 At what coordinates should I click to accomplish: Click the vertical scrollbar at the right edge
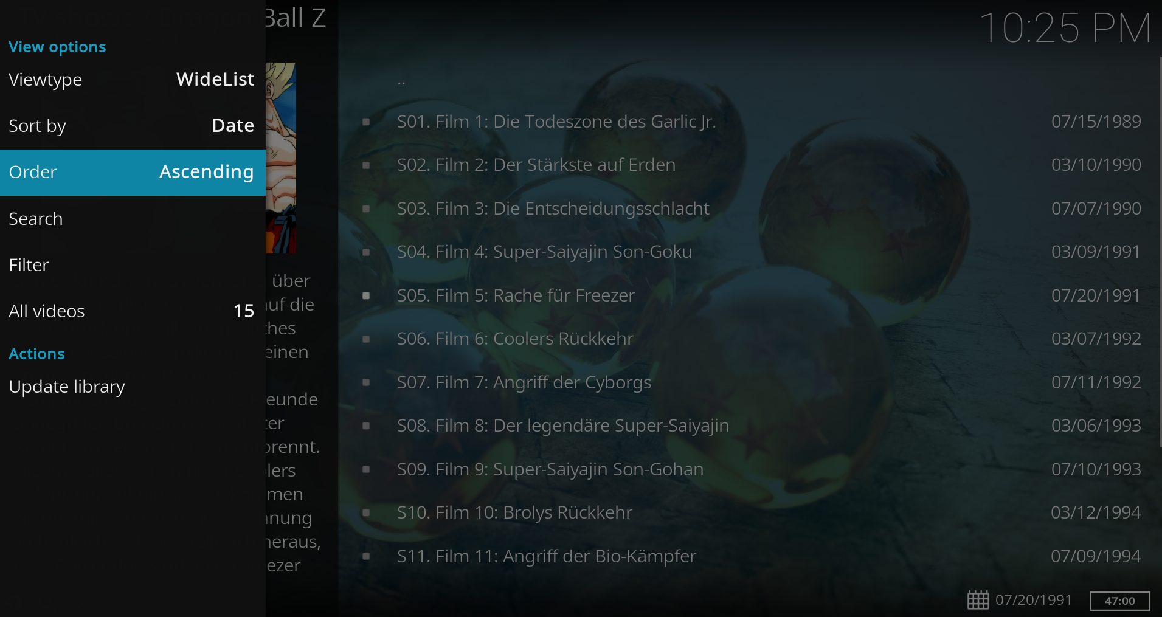(1160, 252)
